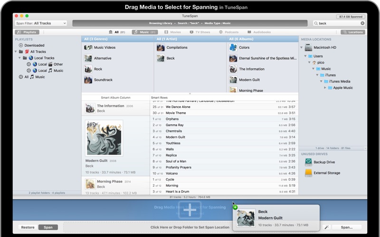Screen dimensions: 380x237
Task: Click the Rock genre icon
Action: (x=88, y=69)
